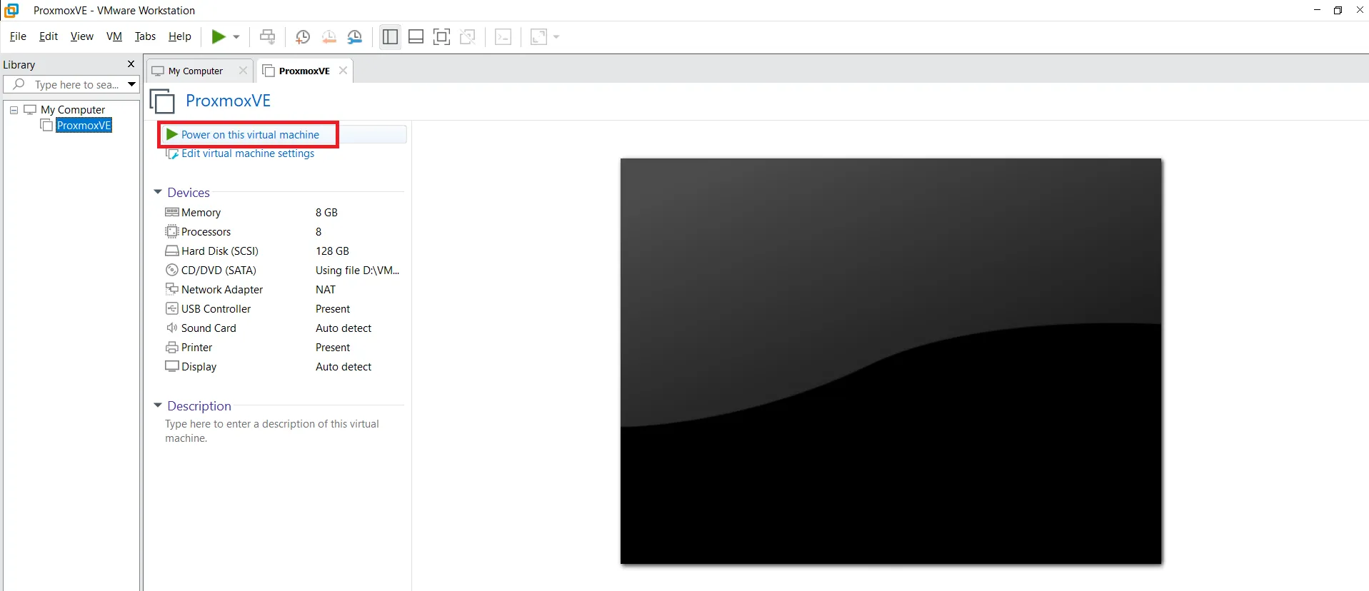Image resolution: width=1369 pixels, height=591 pixels.
Task: Collapse the Devices section
Action: tap(158, 192)
